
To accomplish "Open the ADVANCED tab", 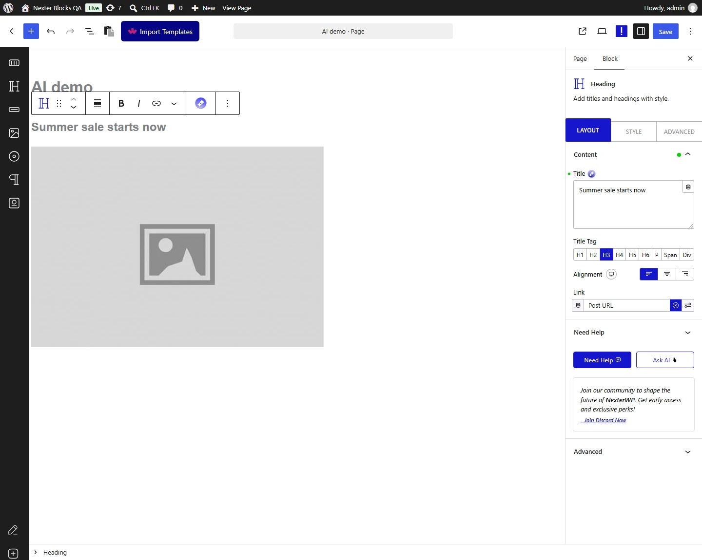I will (x=679, y=131).
